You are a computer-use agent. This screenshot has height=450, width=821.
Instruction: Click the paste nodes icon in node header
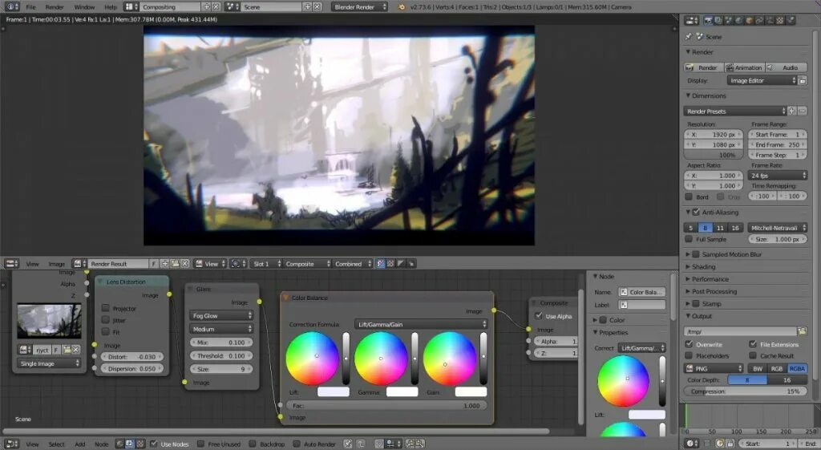coord(420,444)
